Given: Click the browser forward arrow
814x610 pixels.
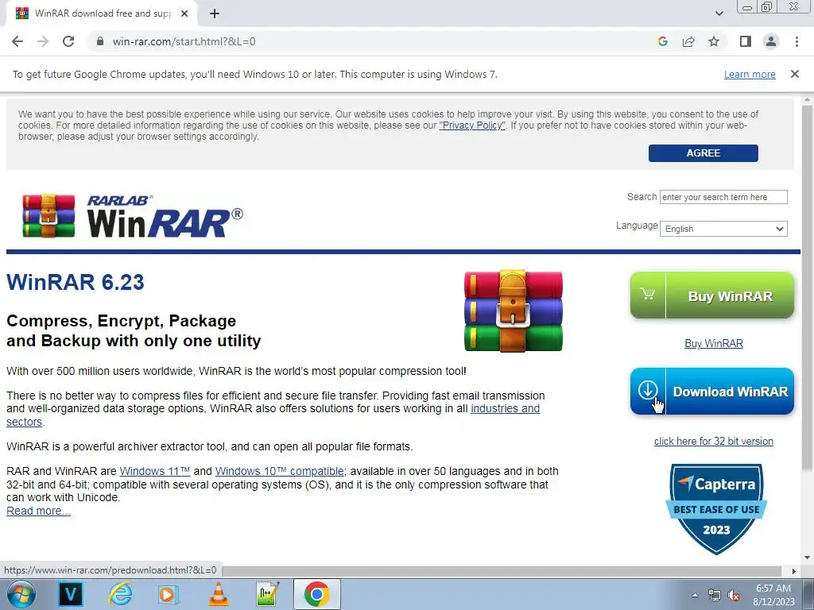Looking at the screenshot, I should tap(43, 41).
